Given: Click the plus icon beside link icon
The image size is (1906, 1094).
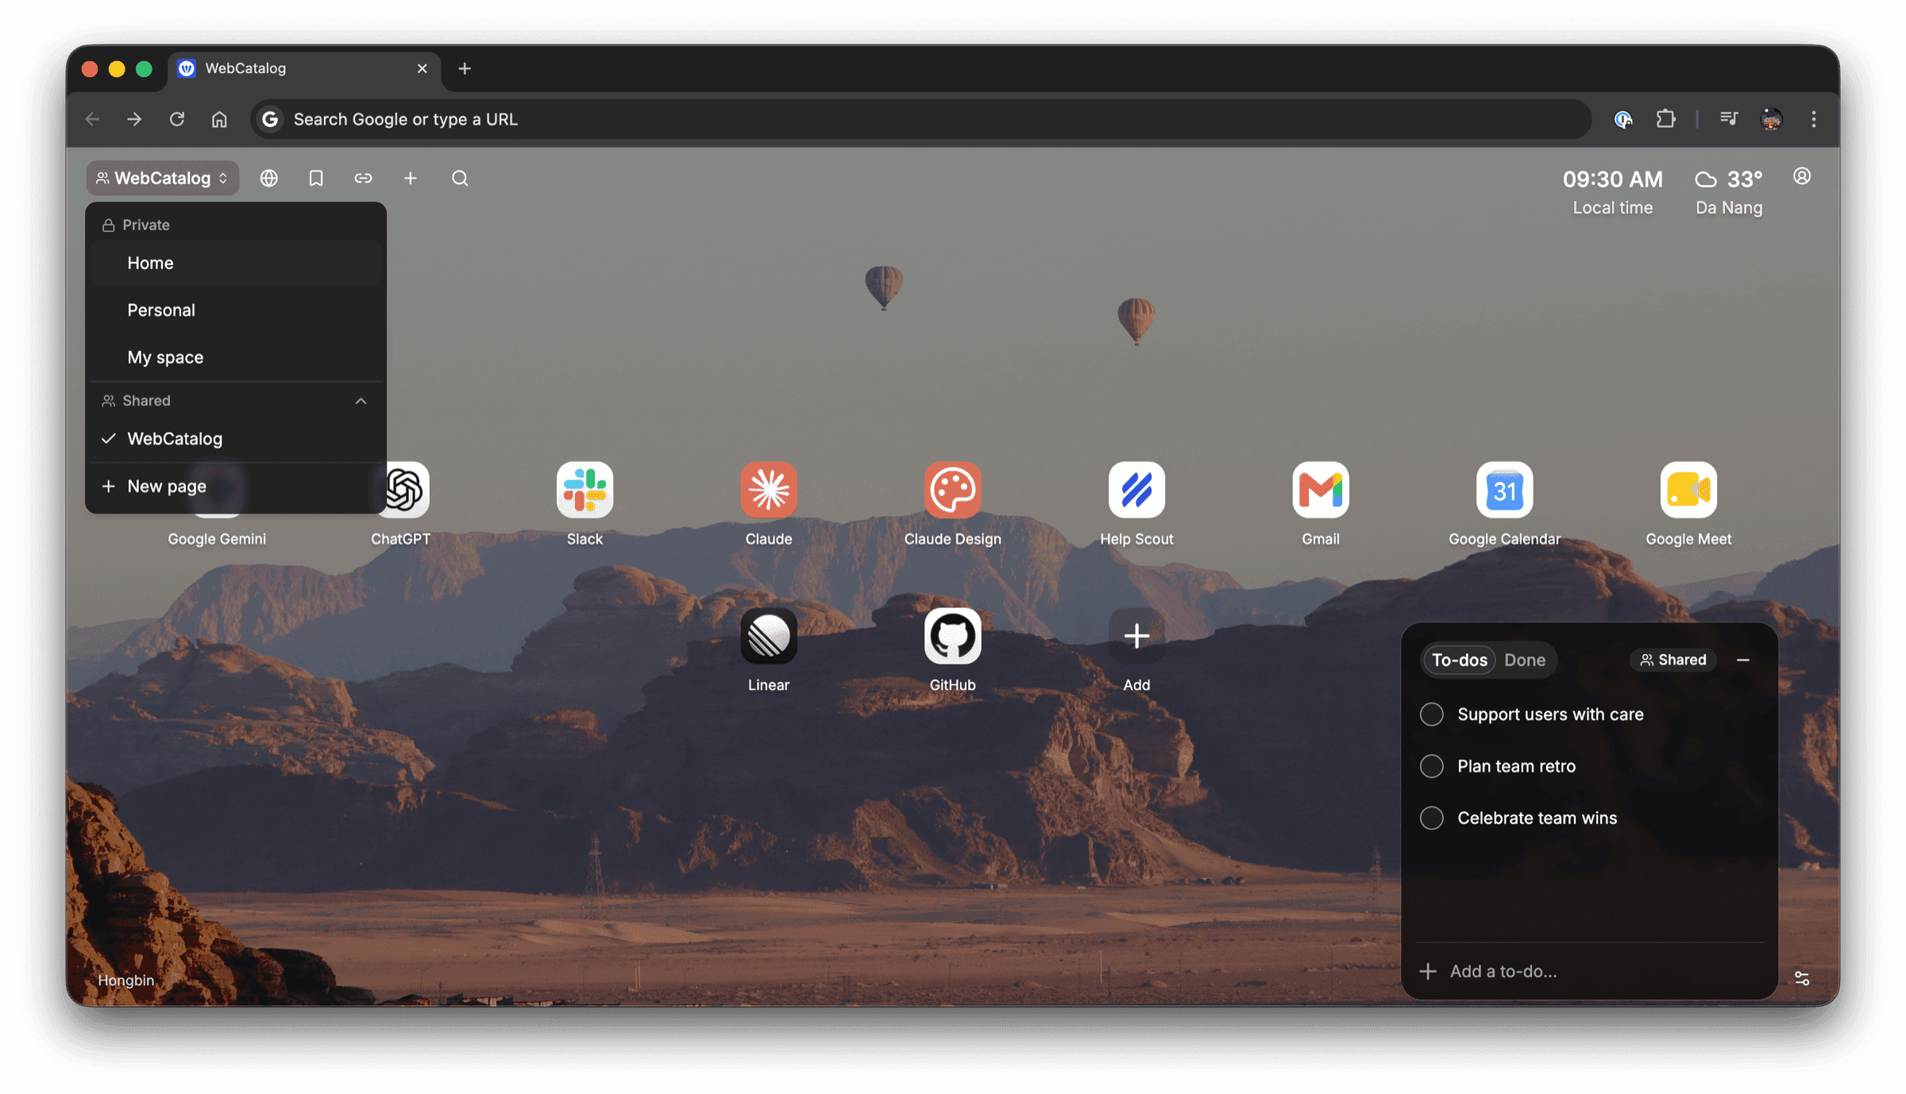Looking at the screenshot, I should 410,178.
